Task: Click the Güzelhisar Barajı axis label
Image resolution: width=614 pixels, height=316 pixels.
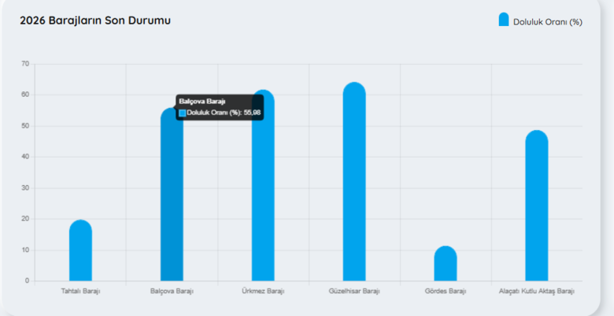Action: click(354, 292)
